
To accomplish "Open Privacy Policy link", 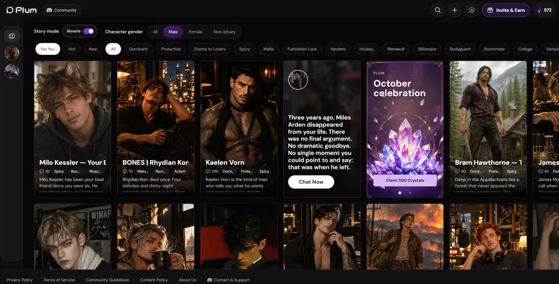I will [x=19, y=280].
